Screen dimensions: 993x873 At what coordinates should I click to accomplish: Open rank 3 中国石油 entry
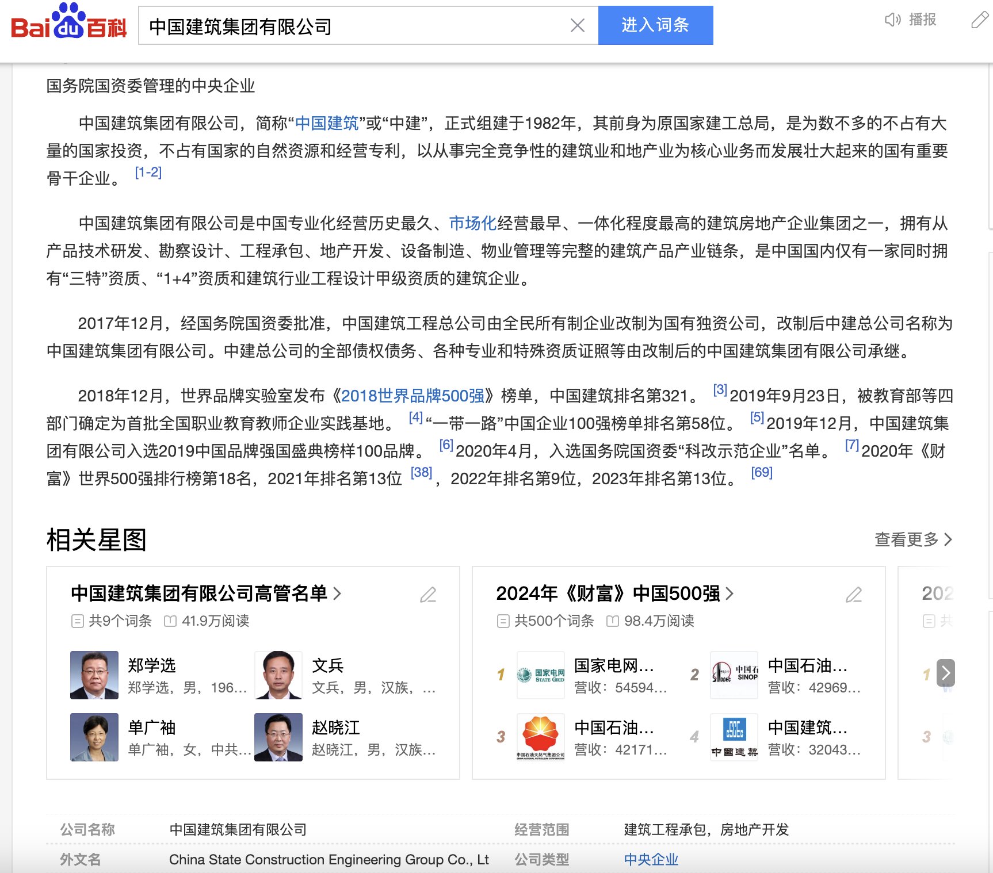[614, 727]
